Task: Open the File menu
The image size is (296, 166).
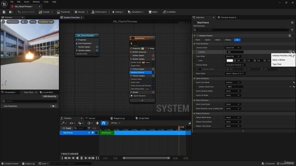Action: 12,2
